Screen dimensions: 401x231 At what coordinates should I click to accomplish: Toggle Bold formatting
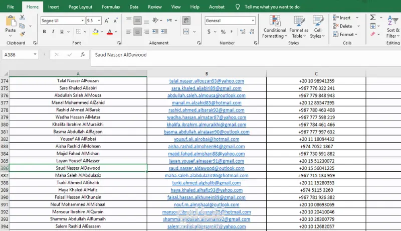coord(45,32)
